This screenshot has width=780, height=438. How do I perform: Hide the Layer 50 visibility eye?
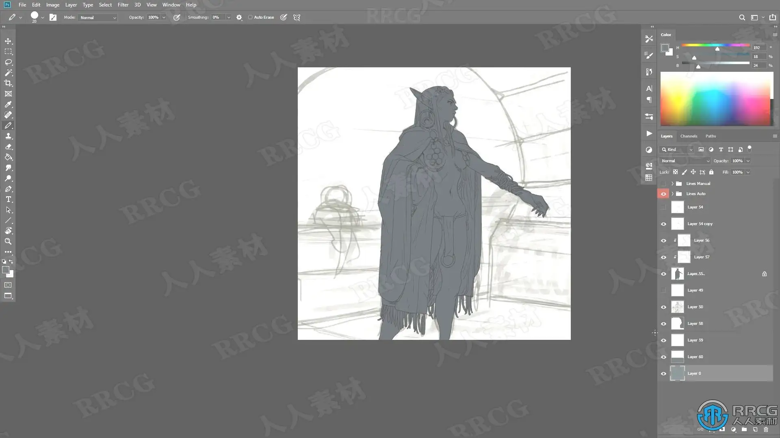[x=663, y=307]
